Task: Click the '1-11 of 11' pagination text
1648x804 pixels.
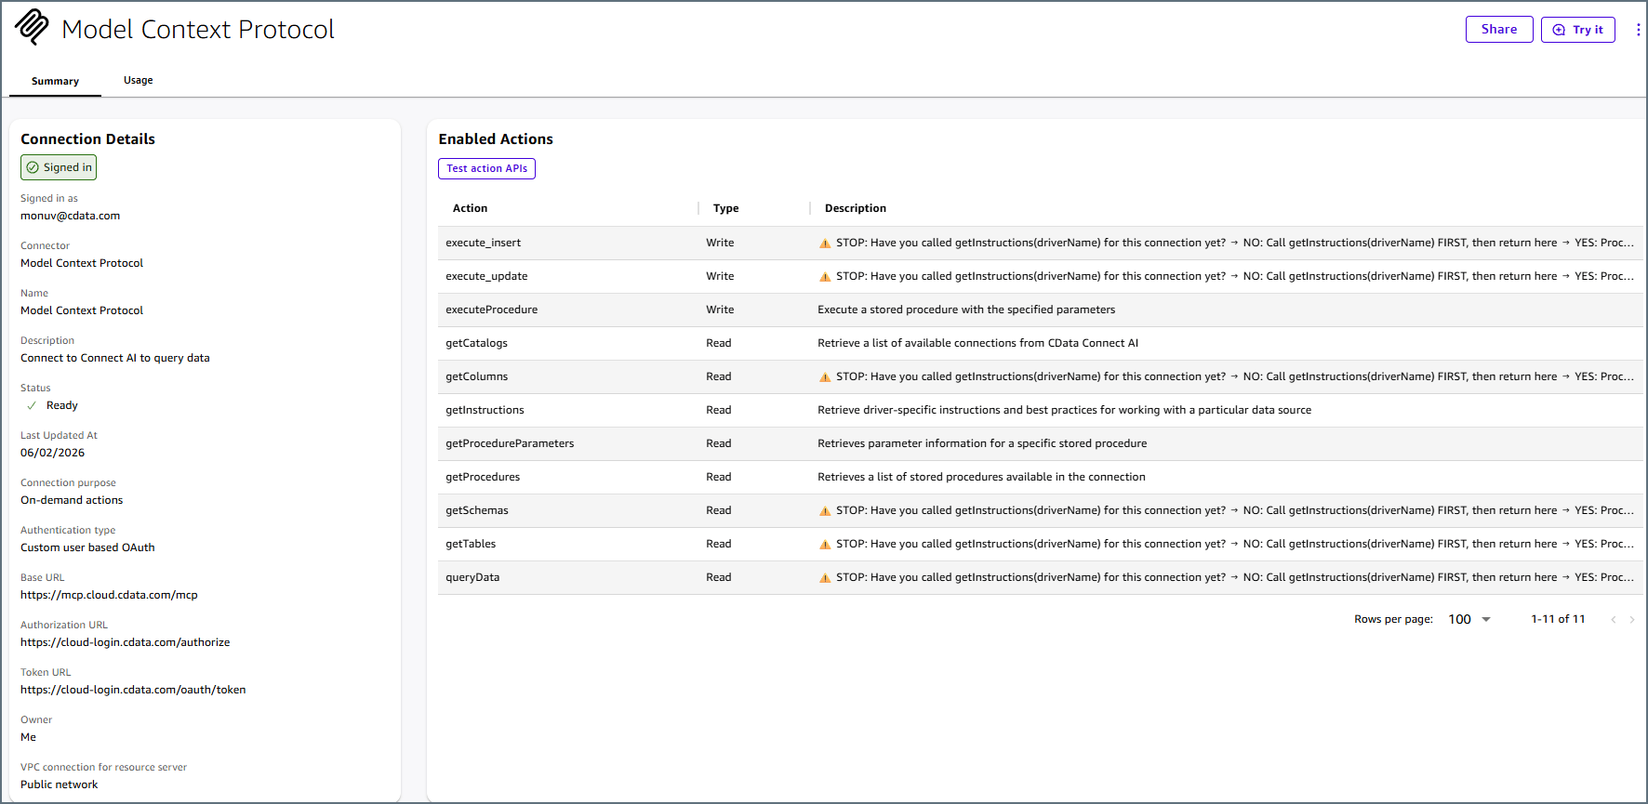Action: click(x=1558, y=619)
